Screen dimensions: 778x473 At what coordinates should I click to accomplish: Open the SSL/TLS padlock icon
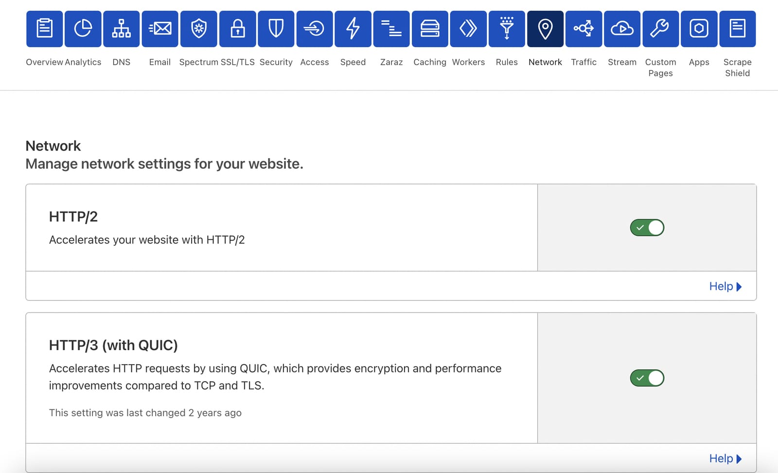237,29
